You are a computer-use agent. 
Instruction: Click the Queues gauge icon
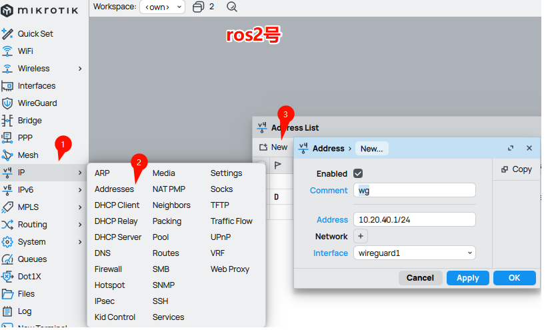(8, 259)
